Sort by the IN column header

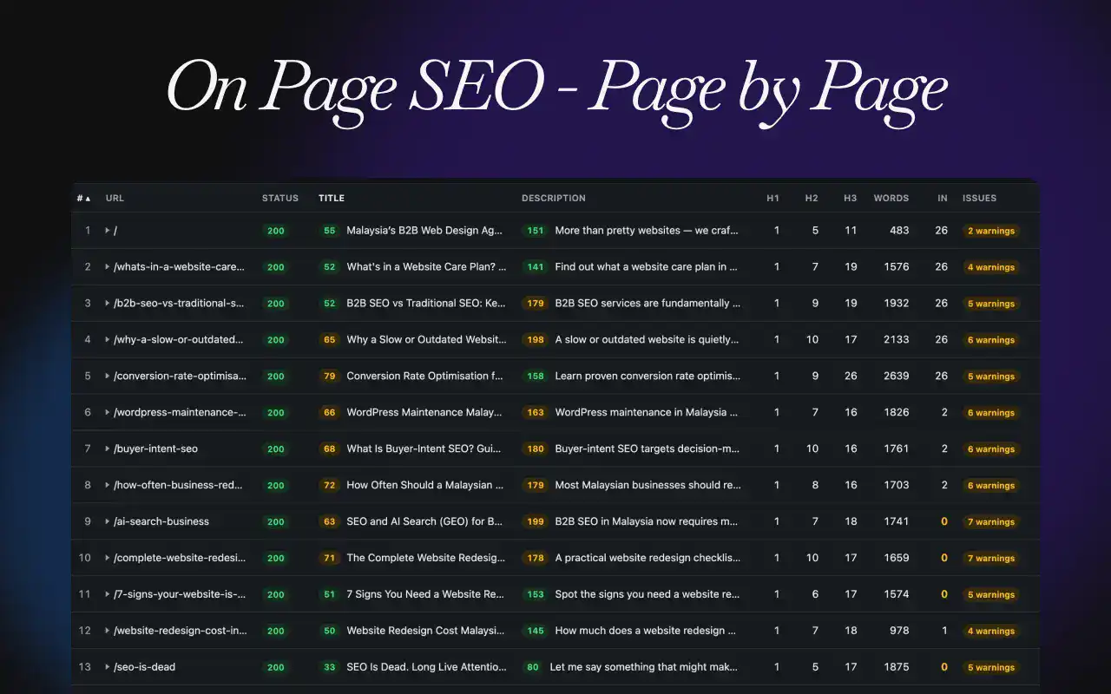pos(943,198)
